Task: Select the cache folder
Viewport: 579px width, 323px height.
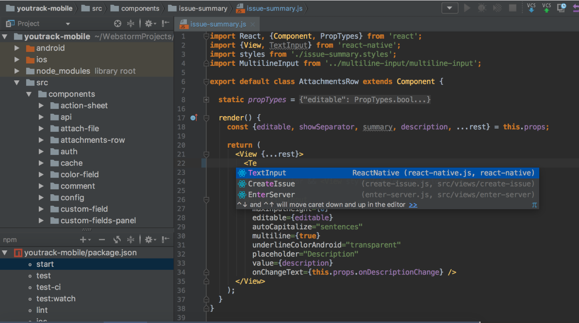Action: (66, 163)
